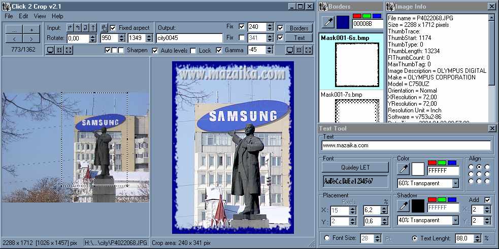Click the output shrink-to-fit arrows icon
Screen dimensions: 499x249
tap(299, 50)
